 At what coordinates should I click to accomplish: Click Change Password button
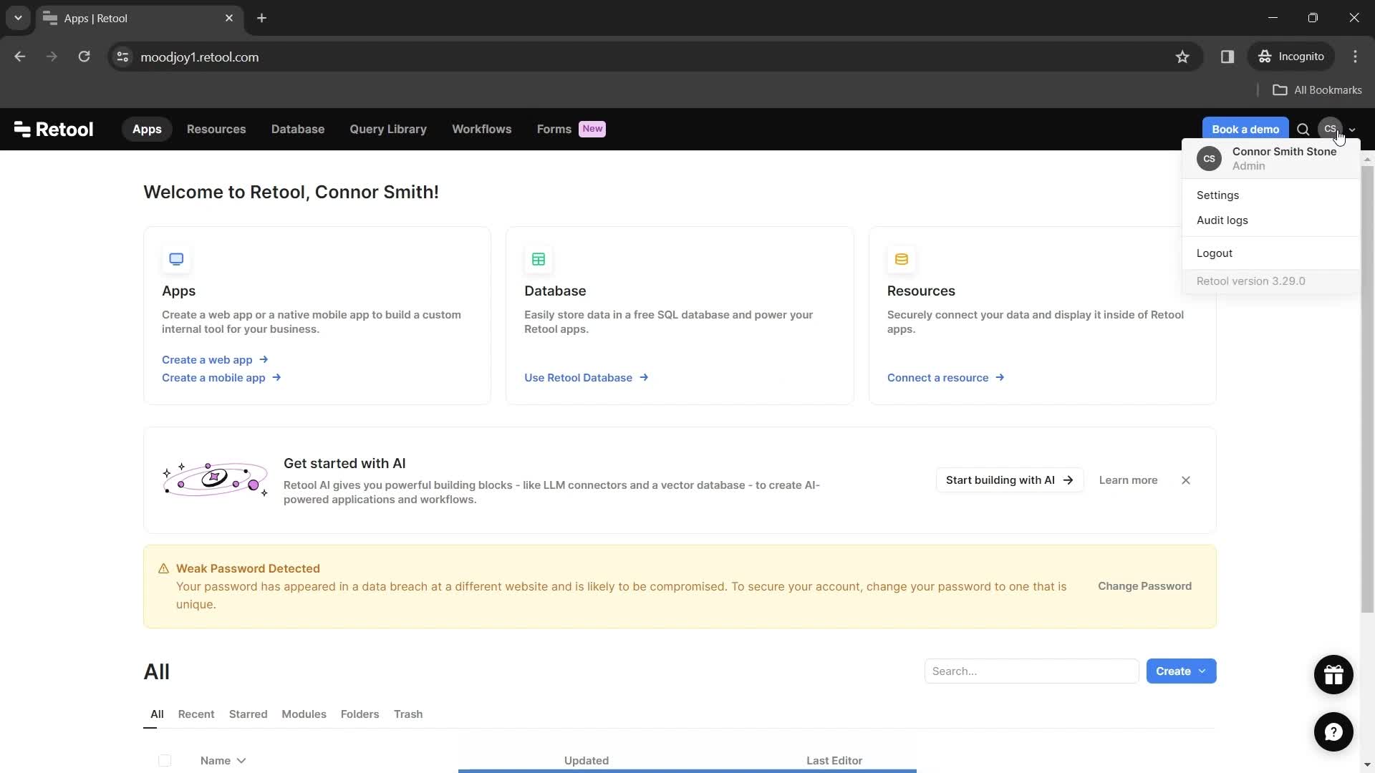[1144, 585]
